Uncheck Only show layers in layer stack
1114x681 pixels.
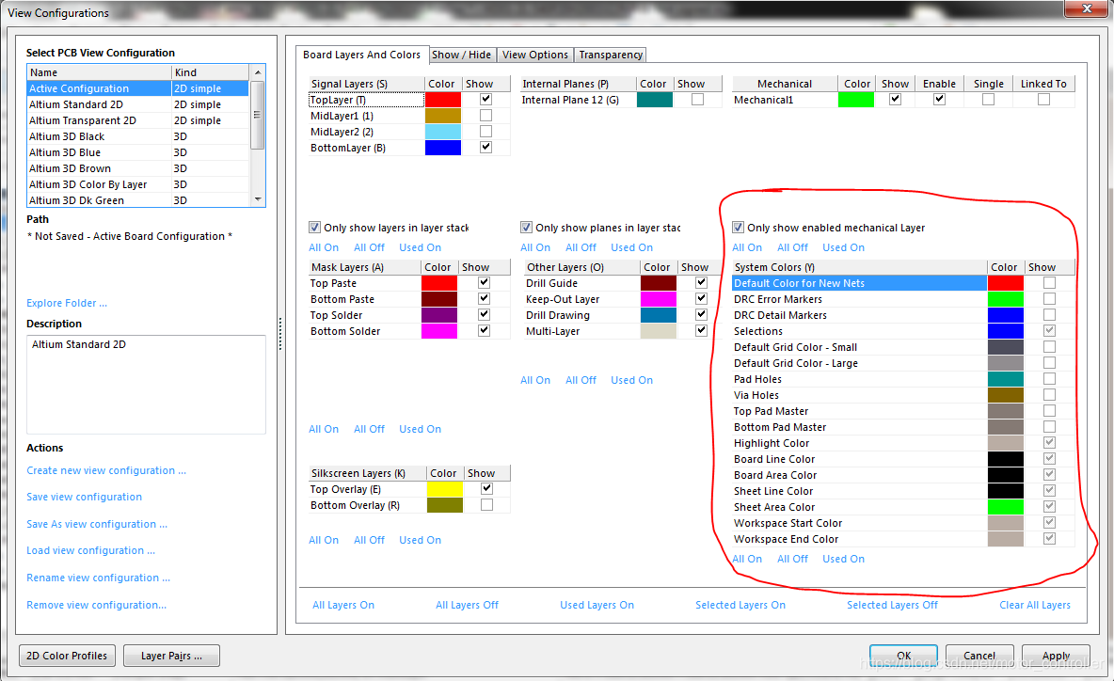315,228
